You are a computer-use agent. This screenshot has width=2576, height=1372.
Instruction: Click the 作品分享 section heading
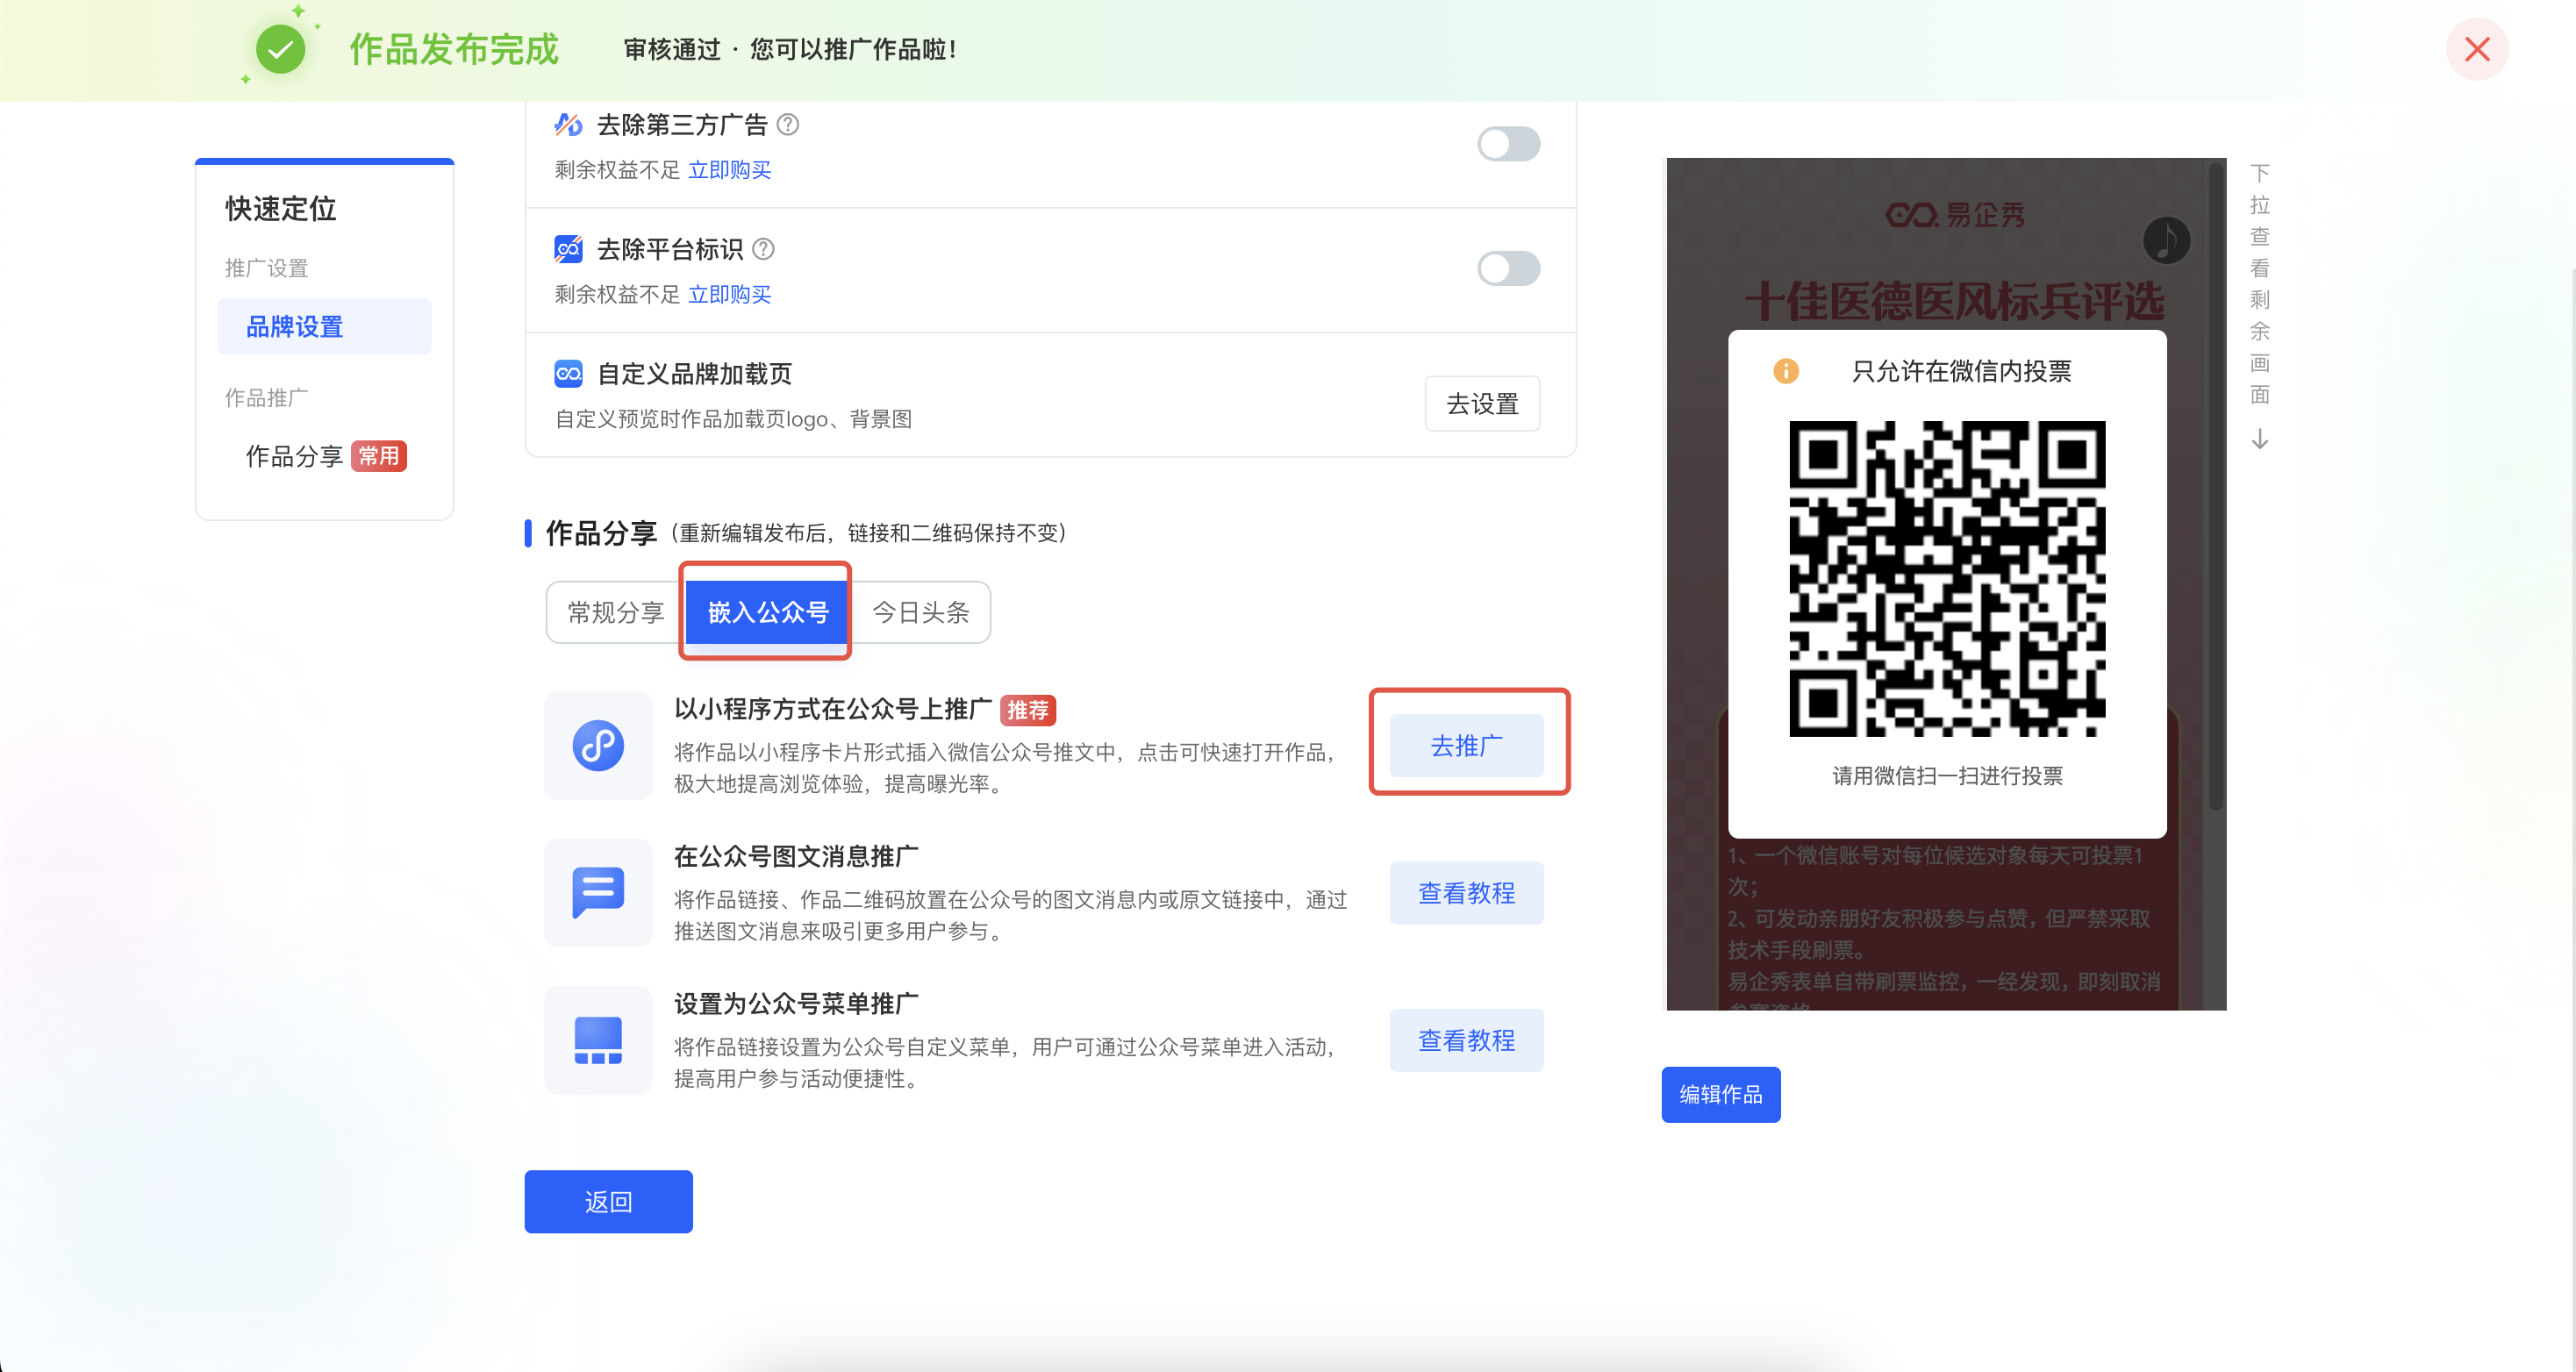pyautogui.click(x=601, y=533)
